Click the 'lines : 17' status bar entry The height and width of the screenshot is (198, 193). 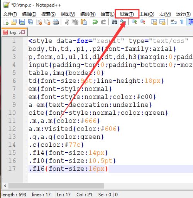click(41, 195)
